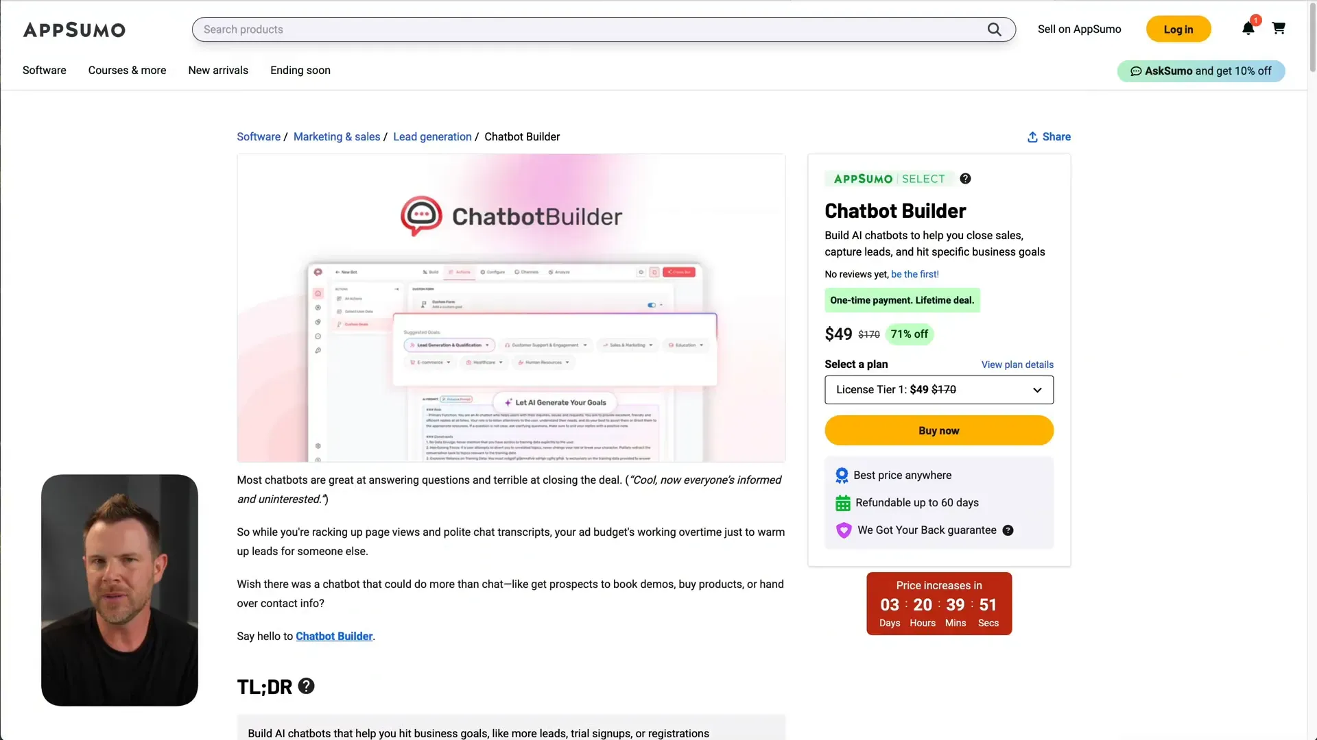The height and width of the screenshot is (740, 1317).
Task: Open the License Tier plan dropdown
Action: click(x=939, y=390)
